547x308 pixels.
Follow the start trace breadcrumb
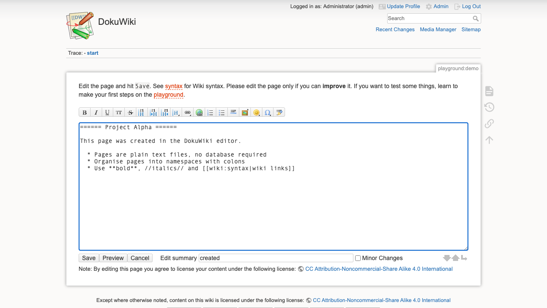(93, 53)
